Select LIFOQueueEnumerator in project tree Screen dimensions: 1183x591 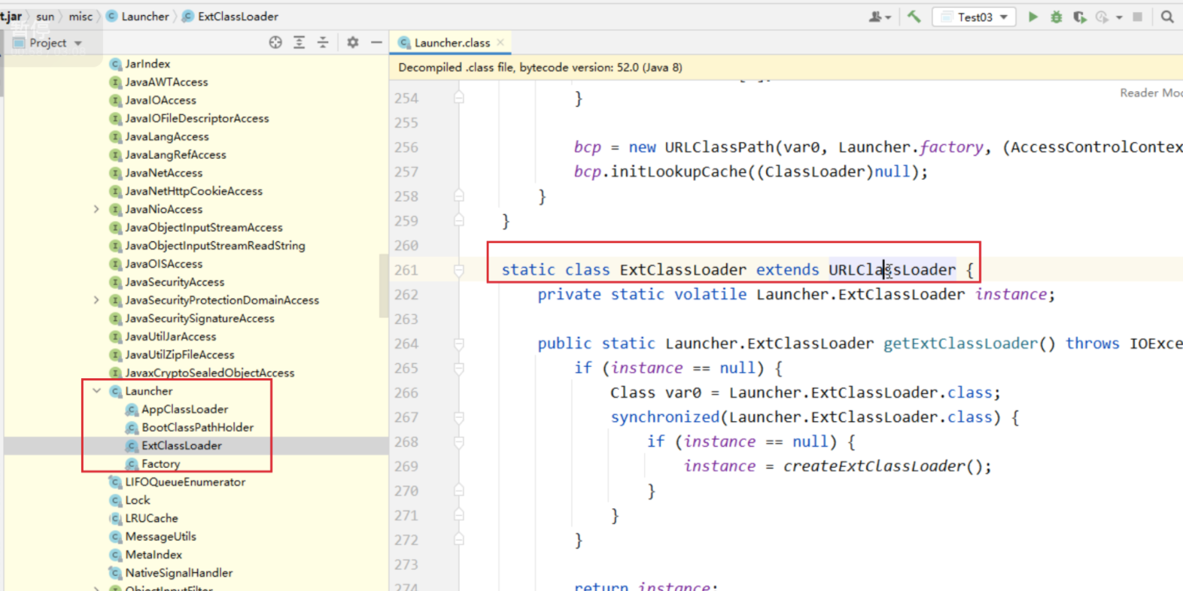pos(185,482)
